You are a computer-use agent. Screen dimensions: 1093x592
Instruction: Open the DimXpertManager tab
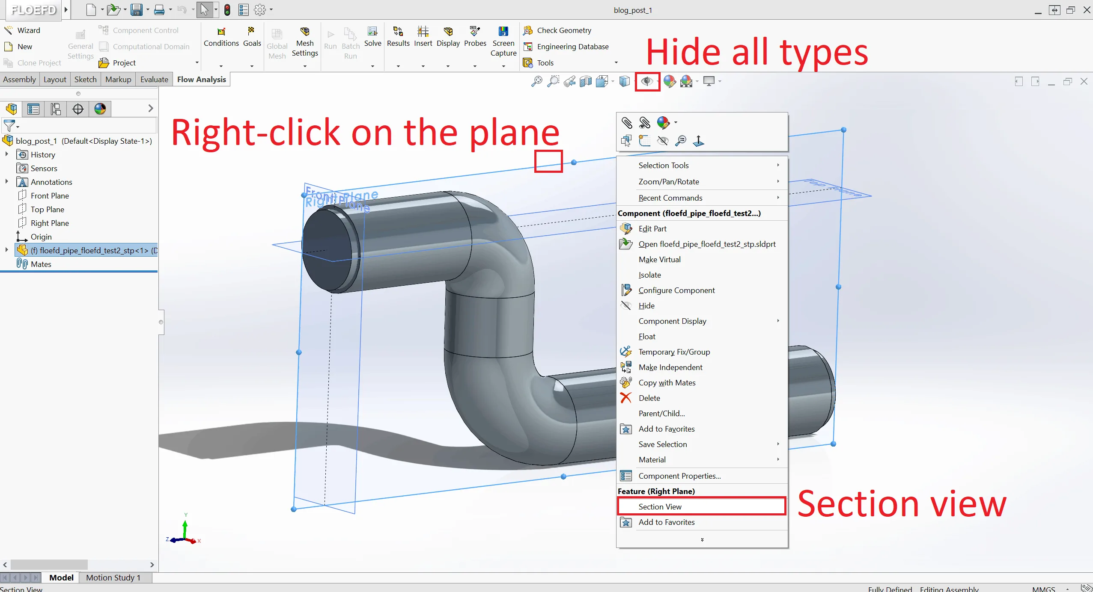[78, 109]
